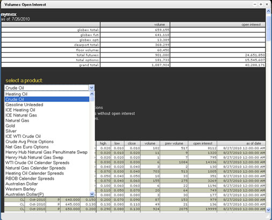Click total futures open interest 24,651,850
The image size is (272, 220).
[255, 55]
